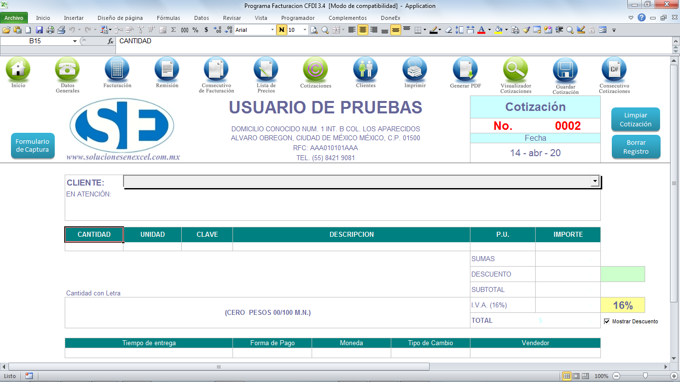Switch to the Fórmulas tab
Image resolution: width=680 pixels, height=382 pixels.
tap(168, 18)
